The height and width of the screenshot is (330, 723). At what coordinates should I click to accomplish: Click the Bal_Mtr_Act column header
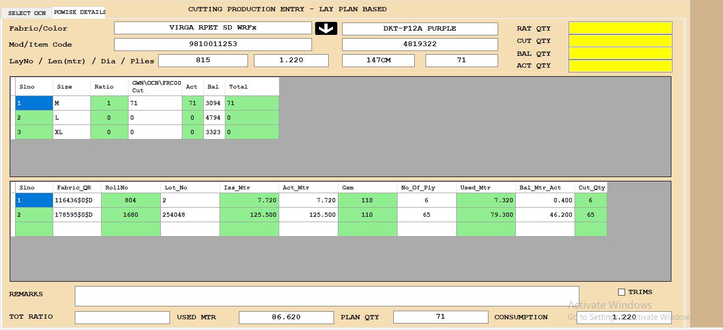click(544, 187)
